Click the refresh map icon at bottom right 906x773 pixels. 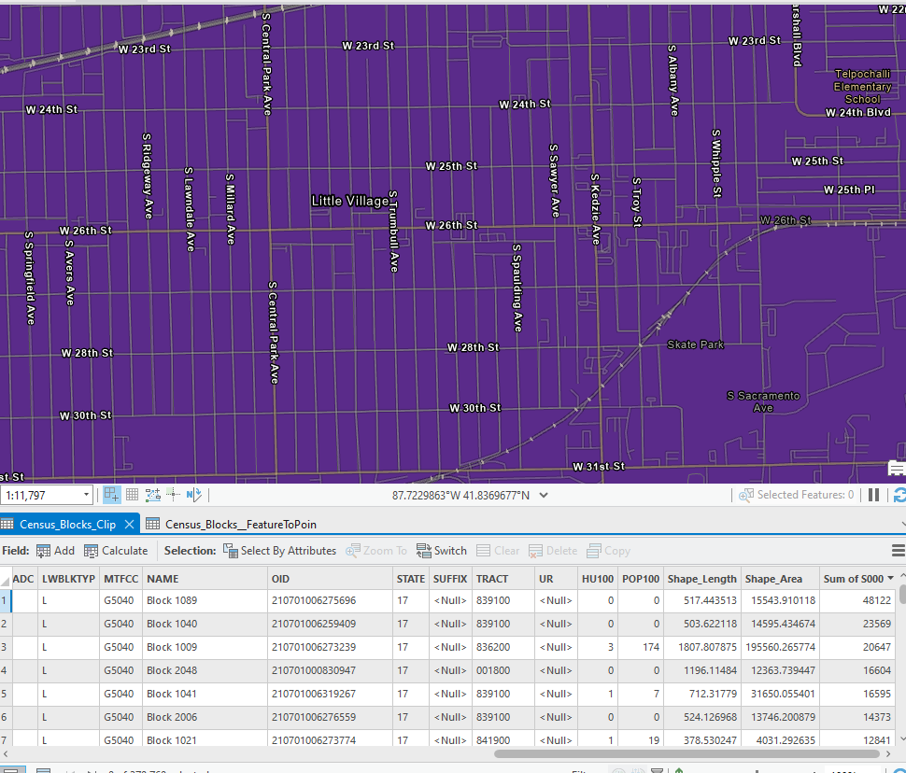[x=899, y=497]
